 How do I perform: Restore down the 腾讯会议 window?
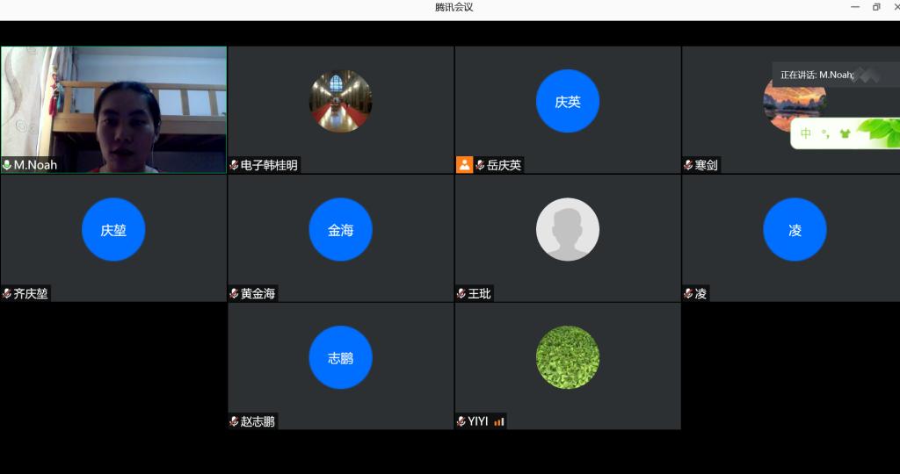click(876, 7)
